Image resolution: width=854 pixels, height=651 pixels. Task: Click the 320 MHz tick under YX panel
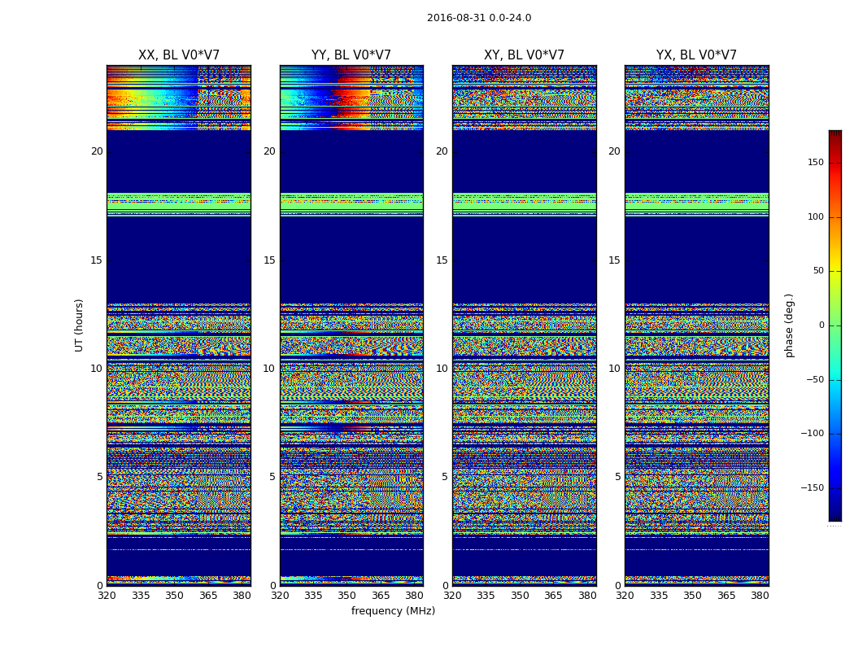click(625, 596)
